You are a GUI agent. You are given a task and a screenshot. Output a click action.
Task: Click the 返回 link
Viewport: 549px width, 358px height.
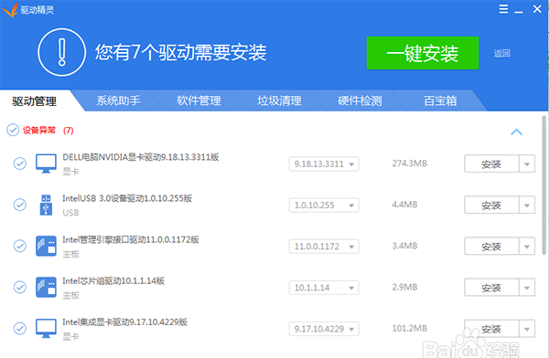[x=502, y=53]
